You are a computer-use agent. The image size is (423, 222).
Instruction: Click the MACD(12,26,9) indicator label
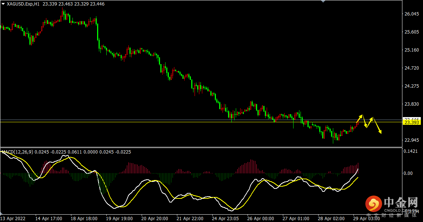point(18,152)
